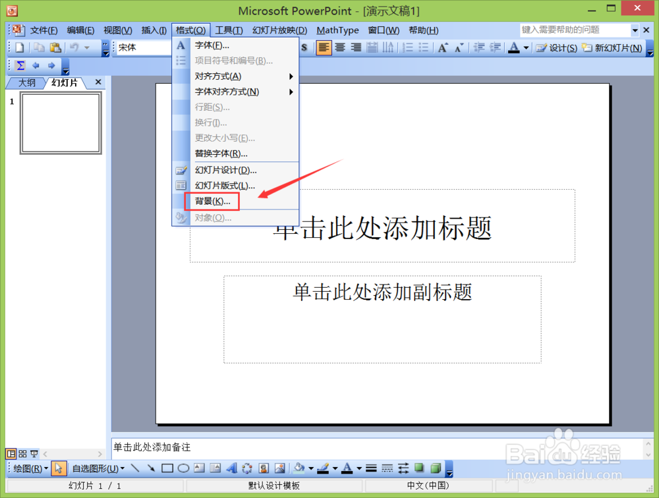Toggle numbered list formatting
Image resolution: width=659 pixels, height=498 pixels.
point(407,47)
